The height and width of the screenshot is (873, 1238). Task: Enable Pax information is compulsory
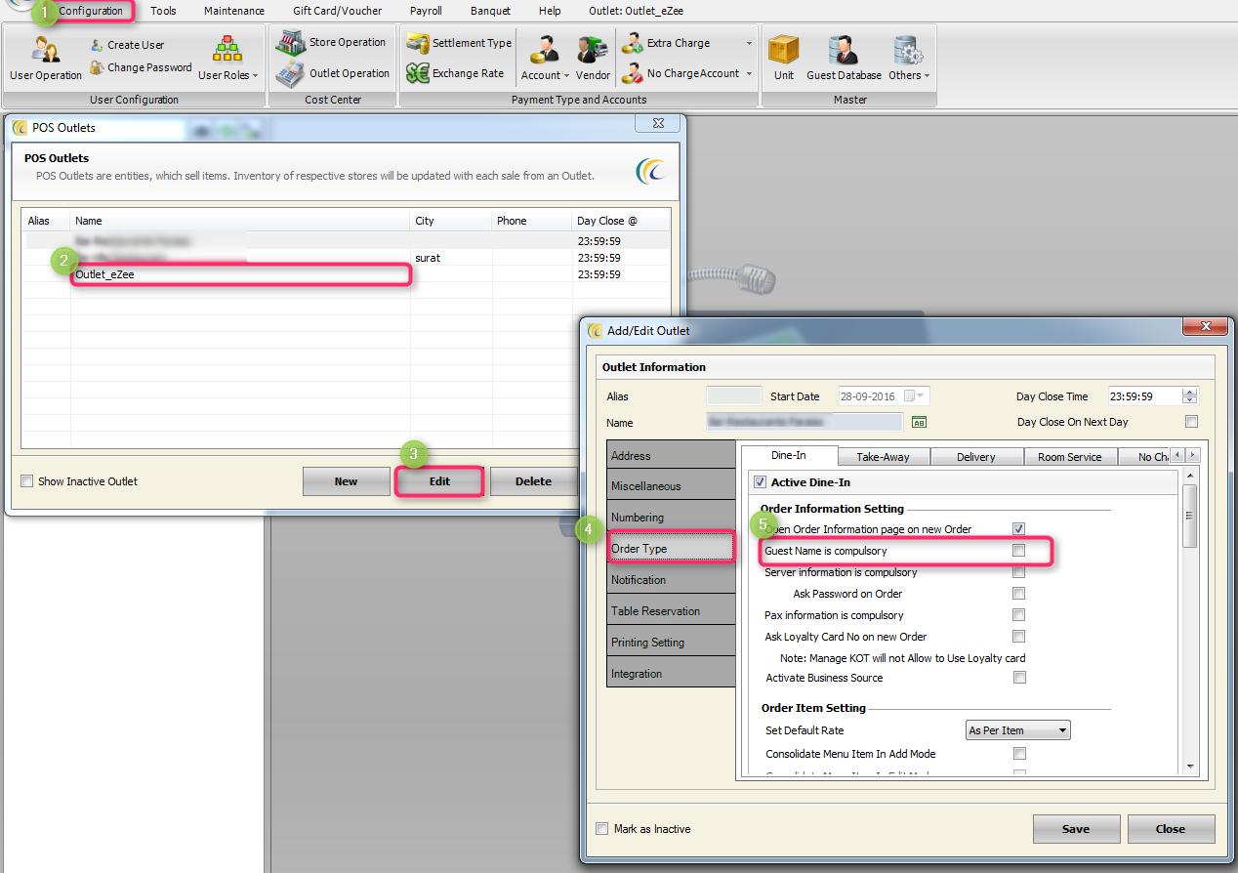(1018, 615)
